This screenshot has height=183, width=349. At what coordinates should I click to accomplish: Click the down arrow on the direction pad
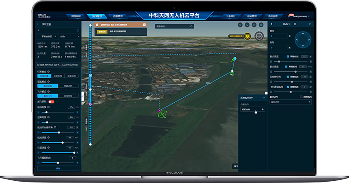pos(303,46)
